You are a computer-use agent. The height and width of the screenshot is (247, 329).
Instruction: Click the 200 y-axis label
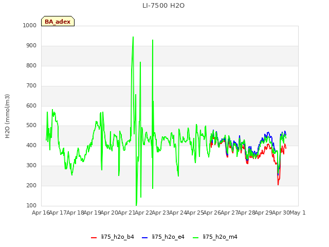point(31,185)
